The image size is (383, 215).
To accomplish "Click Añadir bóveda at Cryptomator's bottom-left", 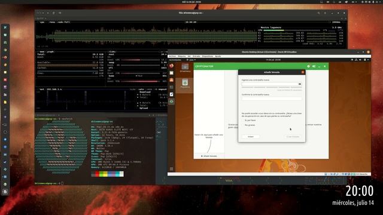I will click(x=209, y=156).
